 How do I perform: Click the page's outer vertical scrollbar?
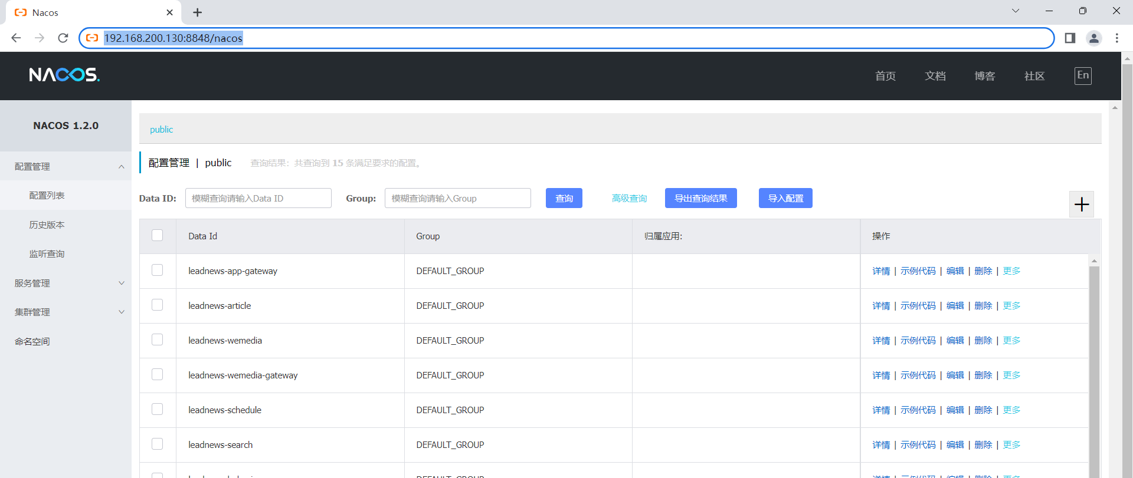[x=1127, y=271]
